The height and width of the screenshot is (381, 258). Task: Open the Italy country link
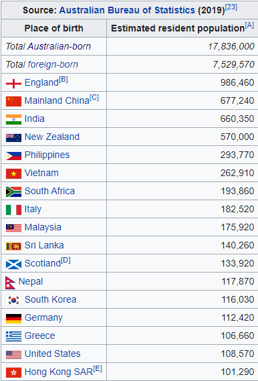click(33, 210)
